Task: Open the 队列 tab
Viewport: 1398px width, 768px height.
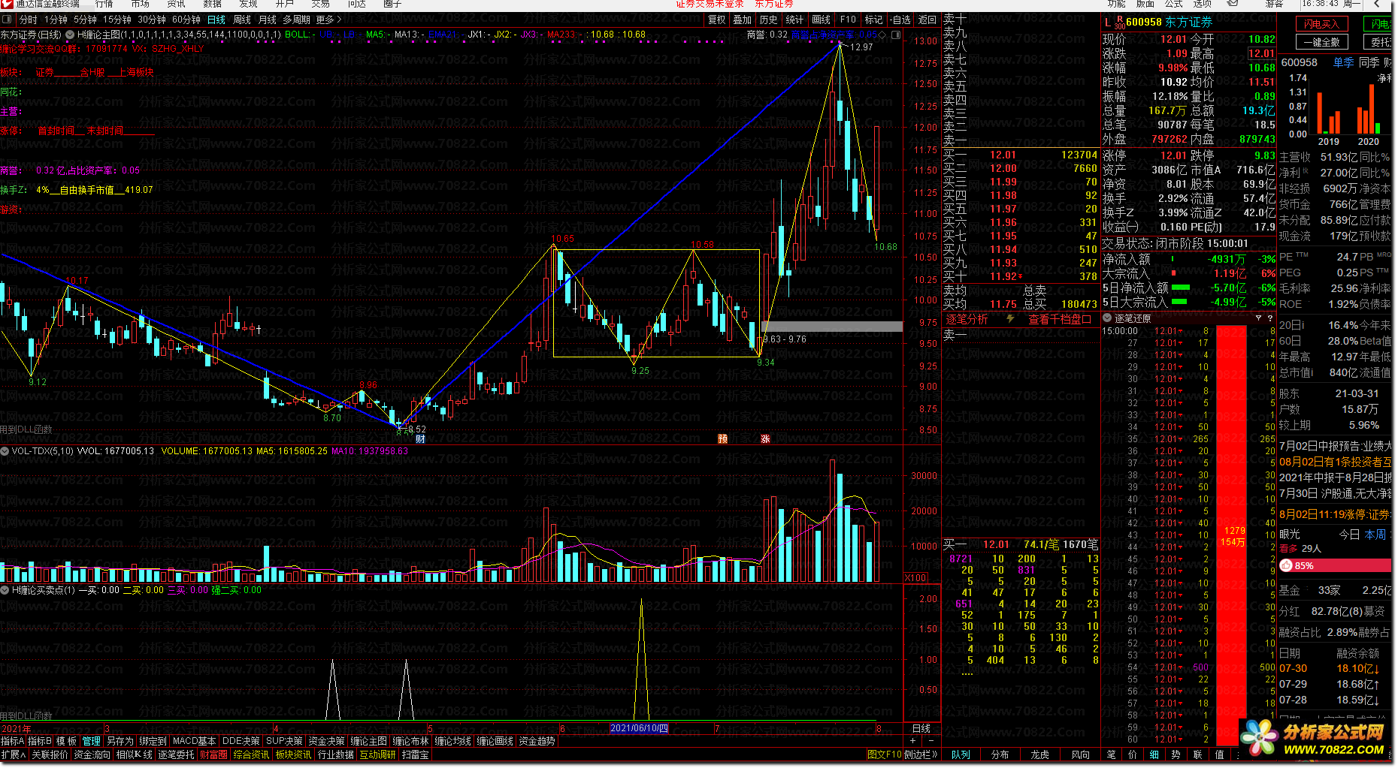Action: pyautogui.click(x=961, y=754)
